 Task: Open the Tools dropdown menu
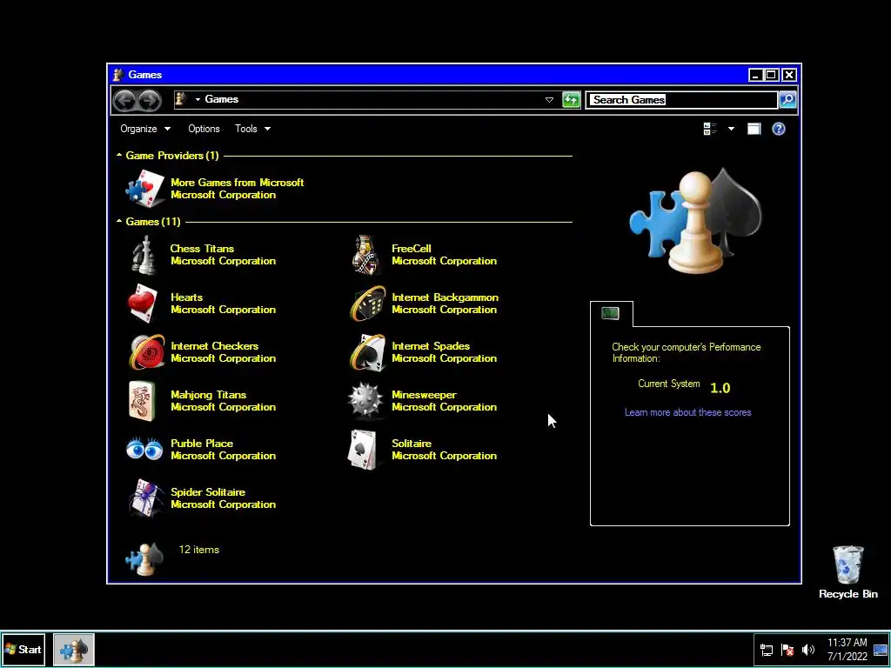(253, 129)
